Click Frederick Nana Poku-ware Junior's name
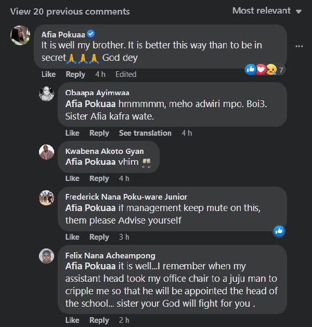312x327 pixels. (x=126, y=197)
